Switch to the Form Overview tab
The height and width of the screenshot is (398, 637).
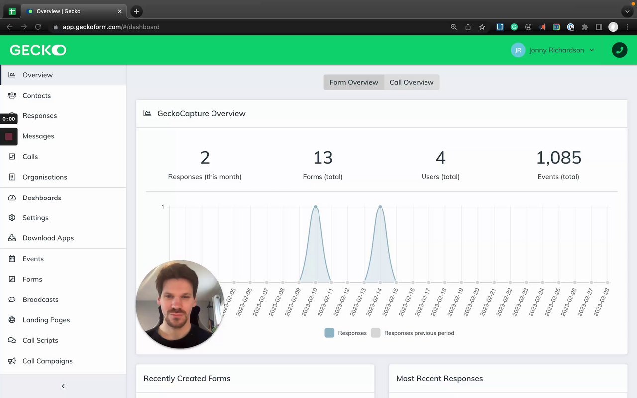tap(354, 82)
